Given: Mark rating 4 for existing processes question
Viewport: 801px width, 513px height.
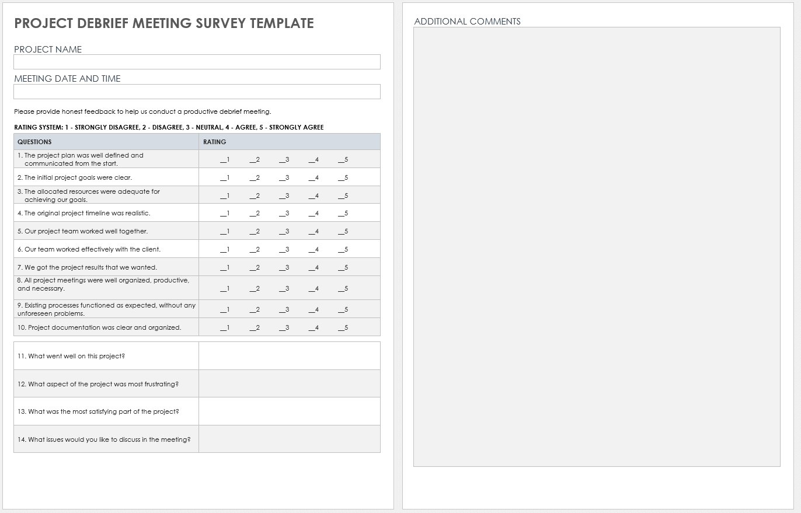Looking at the screenshot, I should (x=314, y=310).
